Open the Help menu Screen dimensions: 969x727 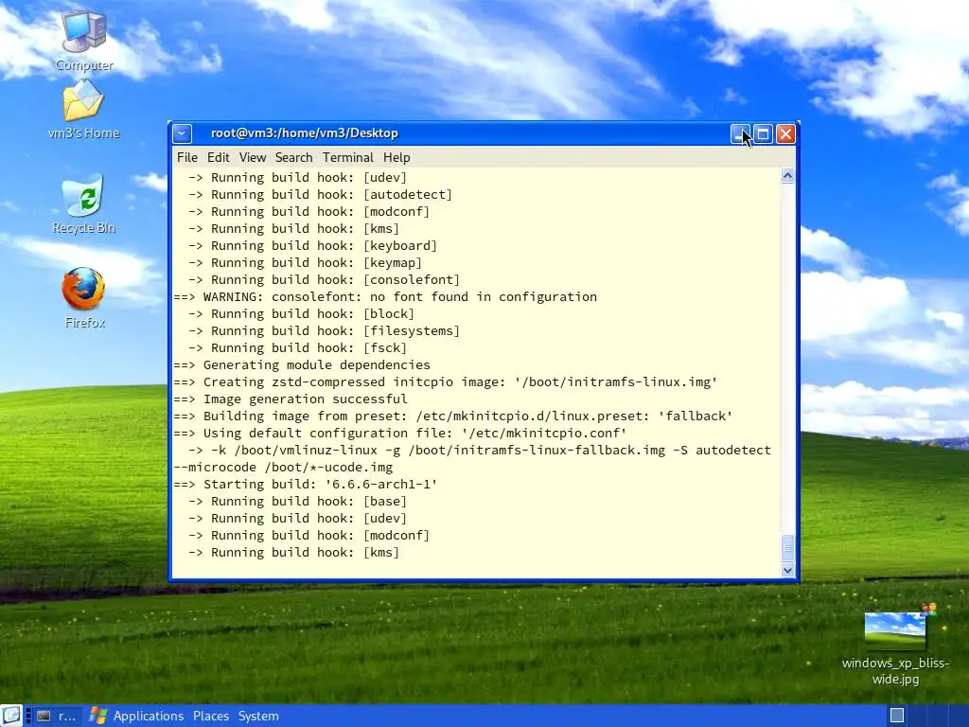pos(396,158)
